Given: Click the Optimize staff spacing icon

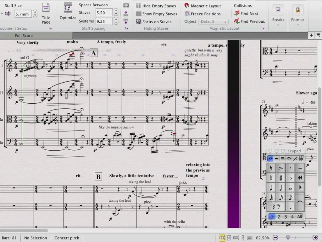Looking at the screenshot, I should click(68, 8).
